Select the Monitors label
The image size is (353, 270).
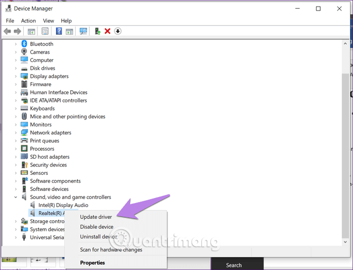pyautogui.click(x=41, y=124)
